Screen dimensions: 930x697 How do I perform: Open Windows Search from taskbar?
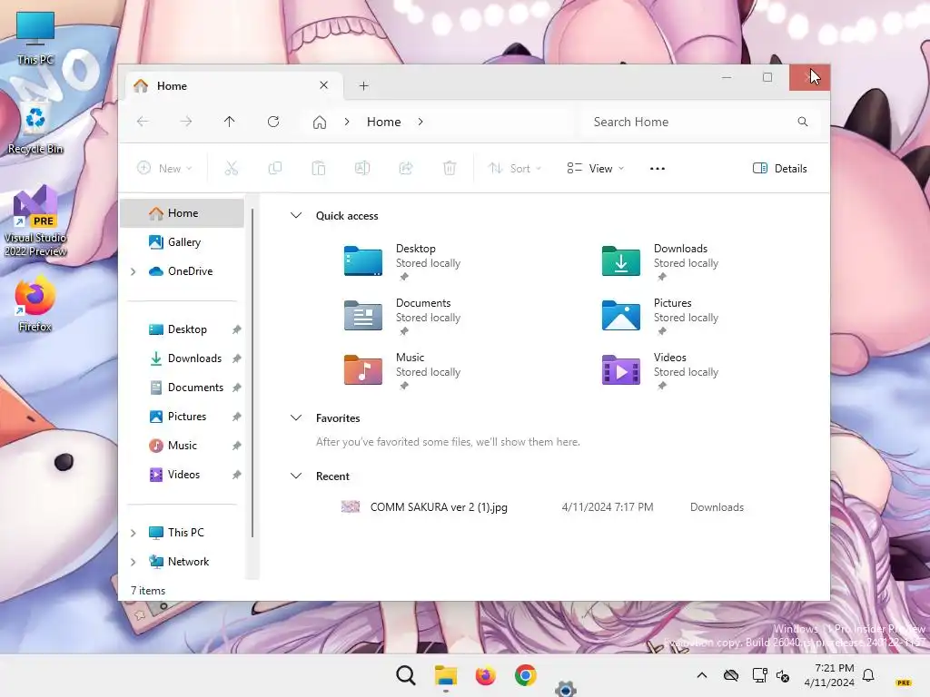[x=406, y=675]
